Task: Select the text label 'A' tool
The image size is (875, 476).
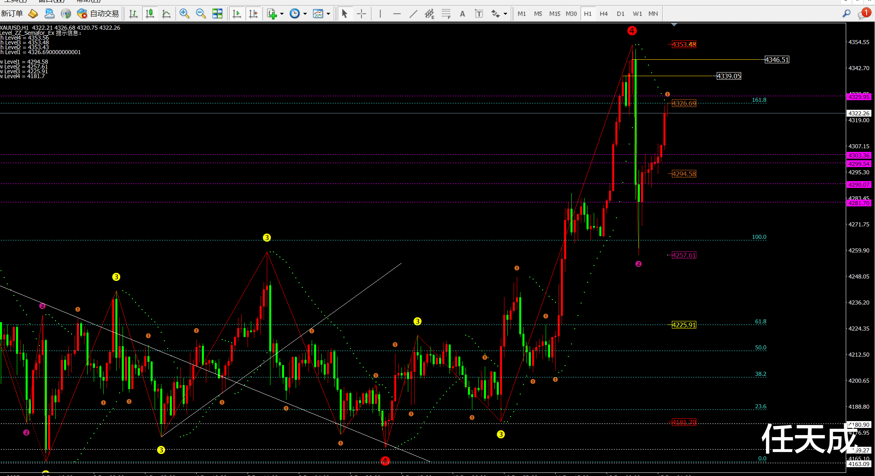Action: [x=462, y=14]
